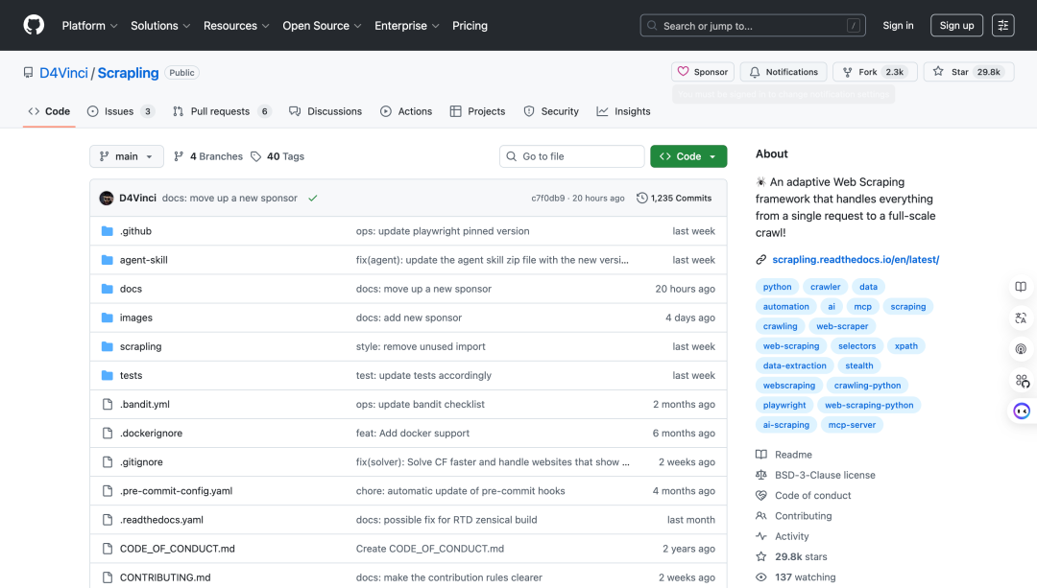Click the Go to file search field
1037x588 pixels.
(571, 156)
